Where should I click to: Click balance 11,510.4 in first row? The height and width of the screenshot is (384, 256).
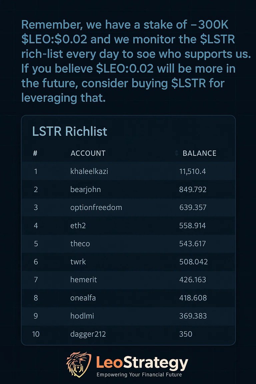coord(193,171)
